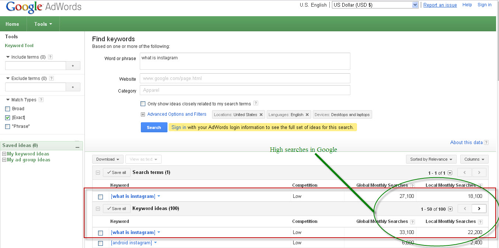Open the About this data link
This screenshot has height=248, width=499.
(467, 143)
